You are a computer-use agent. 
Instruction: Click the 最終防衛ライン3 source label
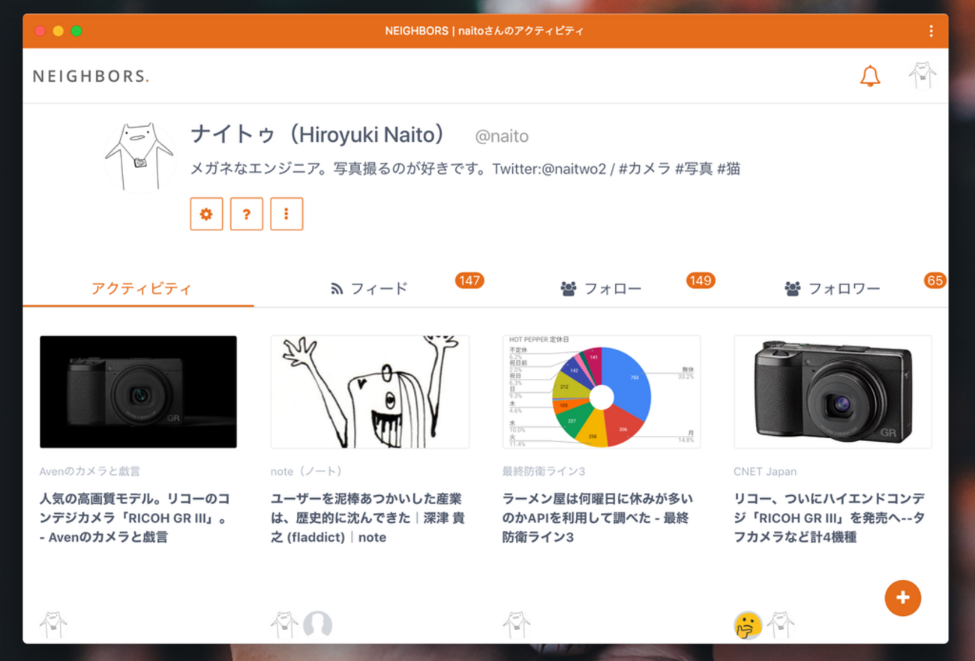544,471
